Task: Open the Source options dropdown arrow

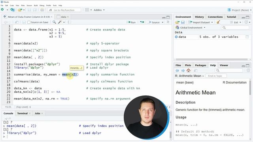Action: (x=162, y=22)
